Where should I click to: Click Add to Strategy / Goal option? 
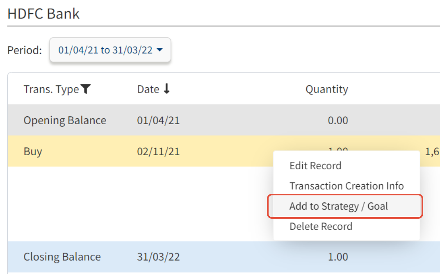[339, 206]
